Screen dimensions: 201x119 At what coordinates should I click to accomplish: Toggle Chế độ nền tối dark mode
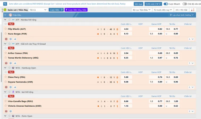point(185,4)
